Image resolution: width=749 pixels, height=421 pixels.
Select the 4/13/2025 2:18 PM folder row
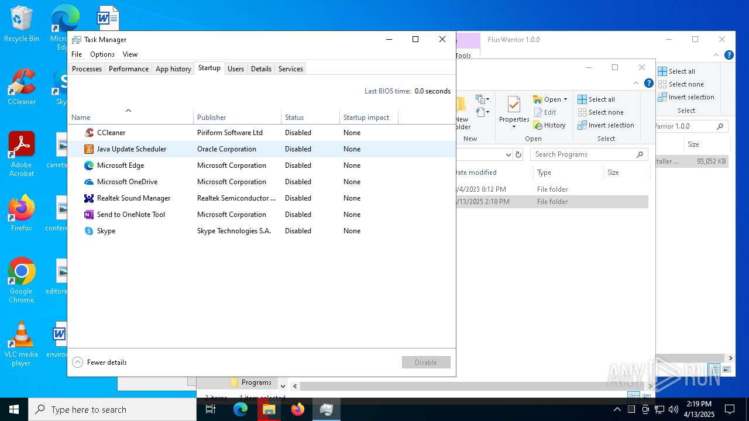(x=552, y=202)
